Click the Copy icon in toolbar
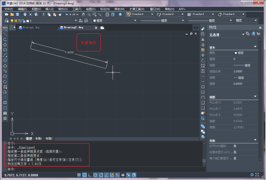The width and height of the screenshot is (266, 180). 49,14
